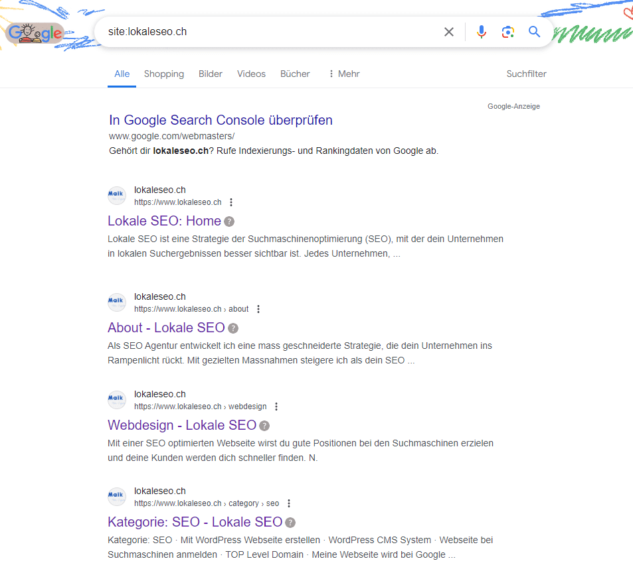Click help icon beside 'Lokale SEO: Home'
The image size is (633, 575).
pos(229,222)
